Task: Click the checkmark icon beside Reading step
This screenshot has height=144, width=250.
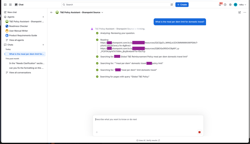Action: click(97, 40)
